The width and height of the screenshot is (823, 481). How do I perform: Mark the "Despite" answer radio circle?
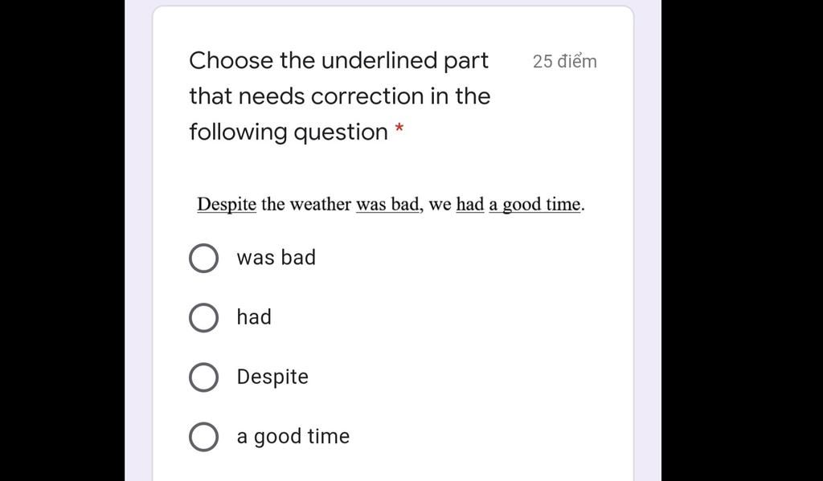pyautogui.click(x=203, y=377)
